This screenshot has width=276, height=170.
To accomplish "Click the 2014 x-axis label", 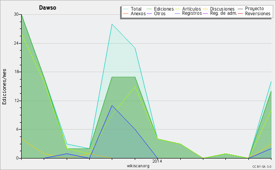I will (157, 161).
